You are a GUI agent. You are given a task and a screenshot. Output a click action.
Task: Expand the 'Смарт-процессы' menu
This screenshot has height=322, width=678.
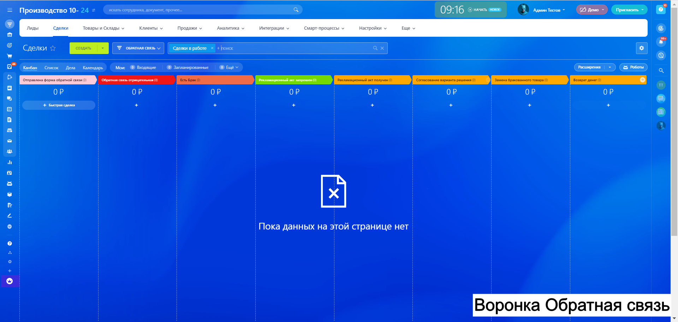pos(324,28)
